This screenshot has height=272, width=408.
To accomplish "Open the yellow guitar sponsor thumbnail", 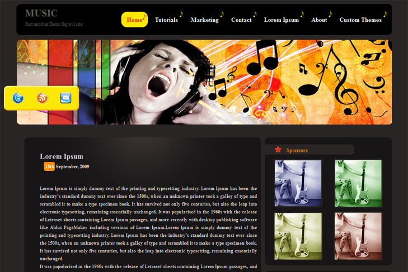I will pos(298,236).
